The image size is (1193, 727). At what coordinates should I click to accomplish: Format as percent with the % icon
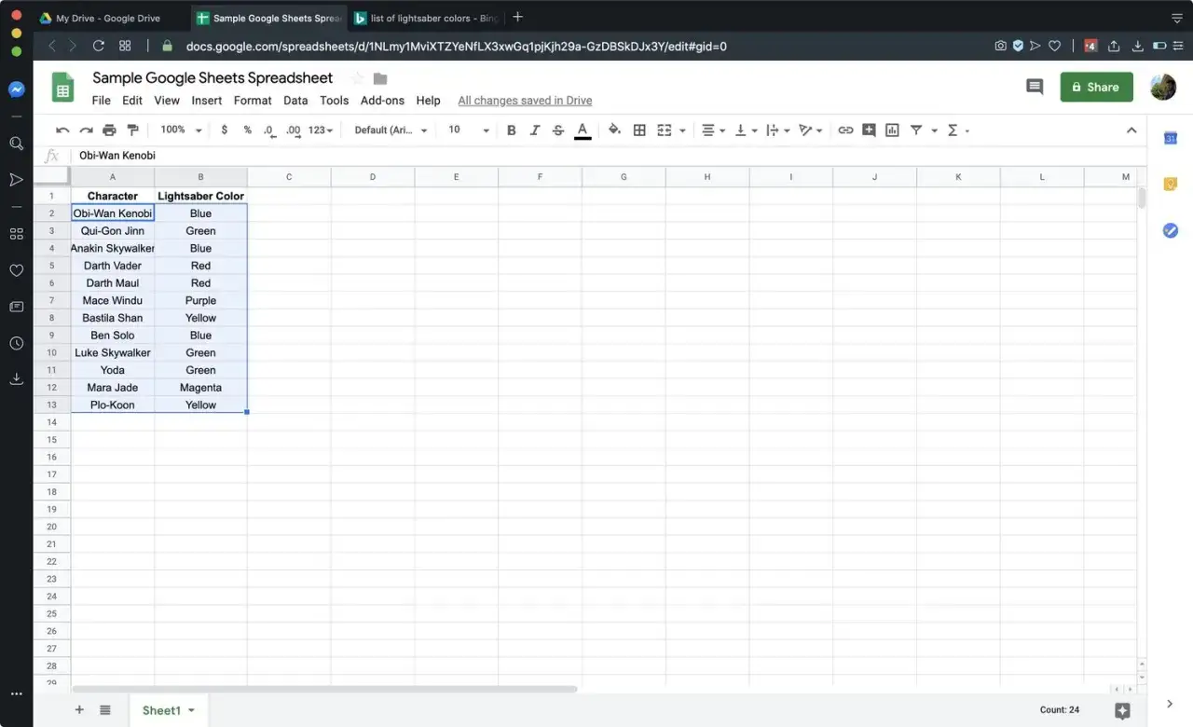(x=247, y=130)
